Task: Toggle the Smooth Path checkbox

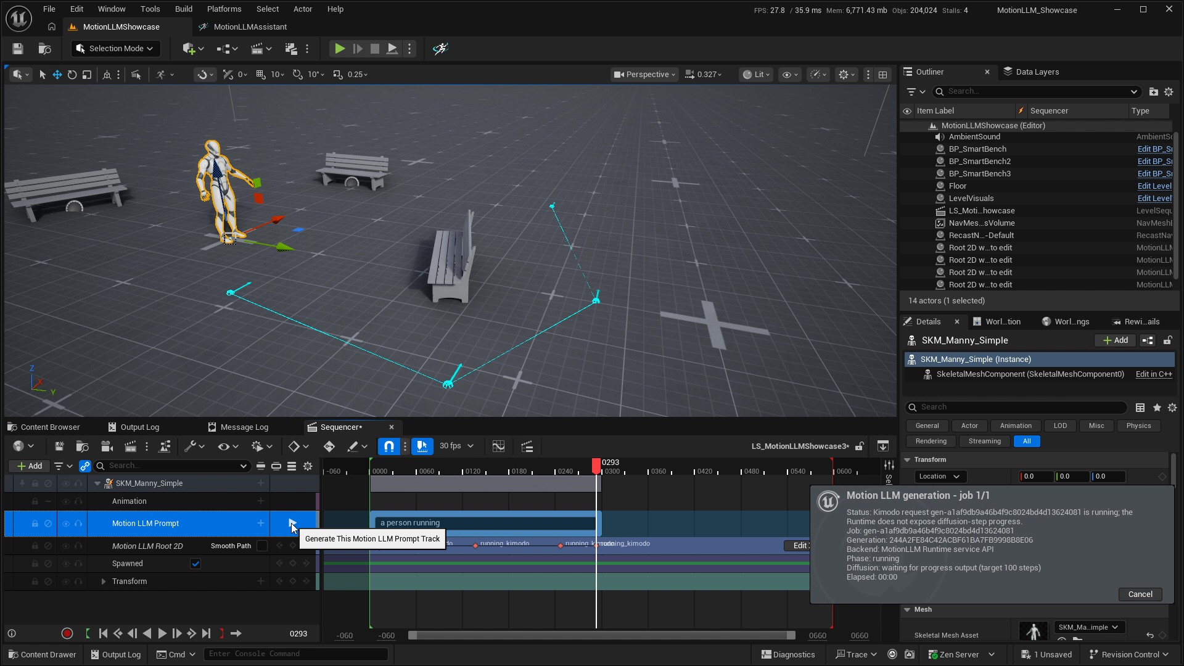Action: [x=262, y=546]
